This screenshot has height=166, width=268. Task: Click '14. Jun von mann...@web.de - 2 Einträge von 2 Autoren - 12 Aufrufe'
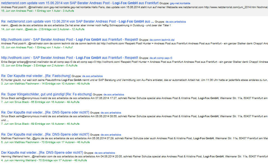click(x=43, y=29)
